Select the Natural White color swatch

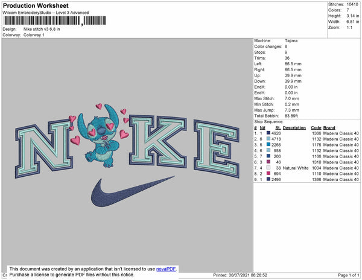click(268, 168)
